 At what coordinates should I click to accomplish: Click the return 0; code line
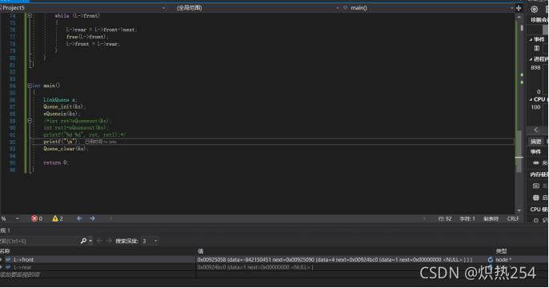pyautogui.click(x=56, y=162)
